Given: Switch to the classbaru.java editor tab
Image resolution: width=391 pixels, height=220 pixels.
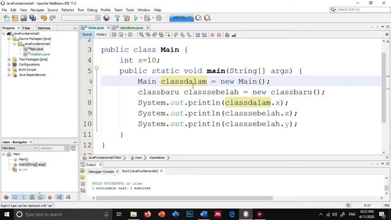Looking at the screenshot, I should 131,28.
